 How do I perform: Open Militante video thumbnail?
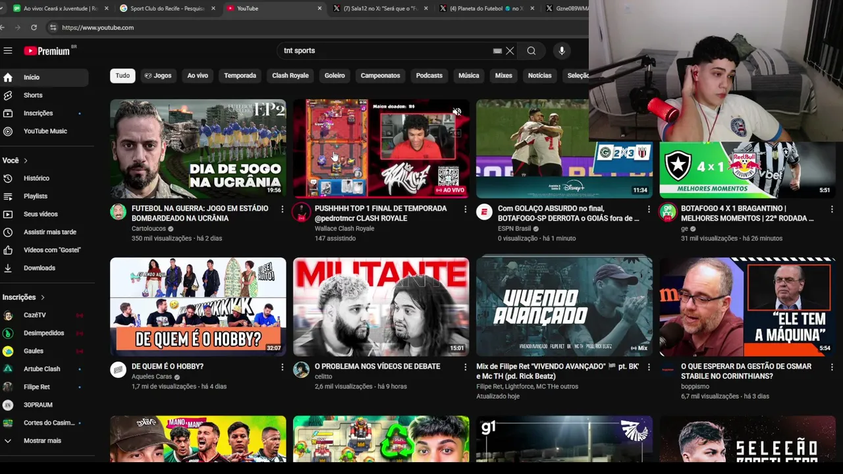point(381,306)
